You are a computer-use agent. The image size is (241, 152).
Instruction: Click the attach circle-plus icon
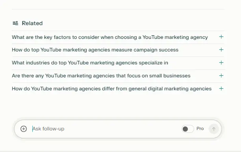tap(24, 129)
